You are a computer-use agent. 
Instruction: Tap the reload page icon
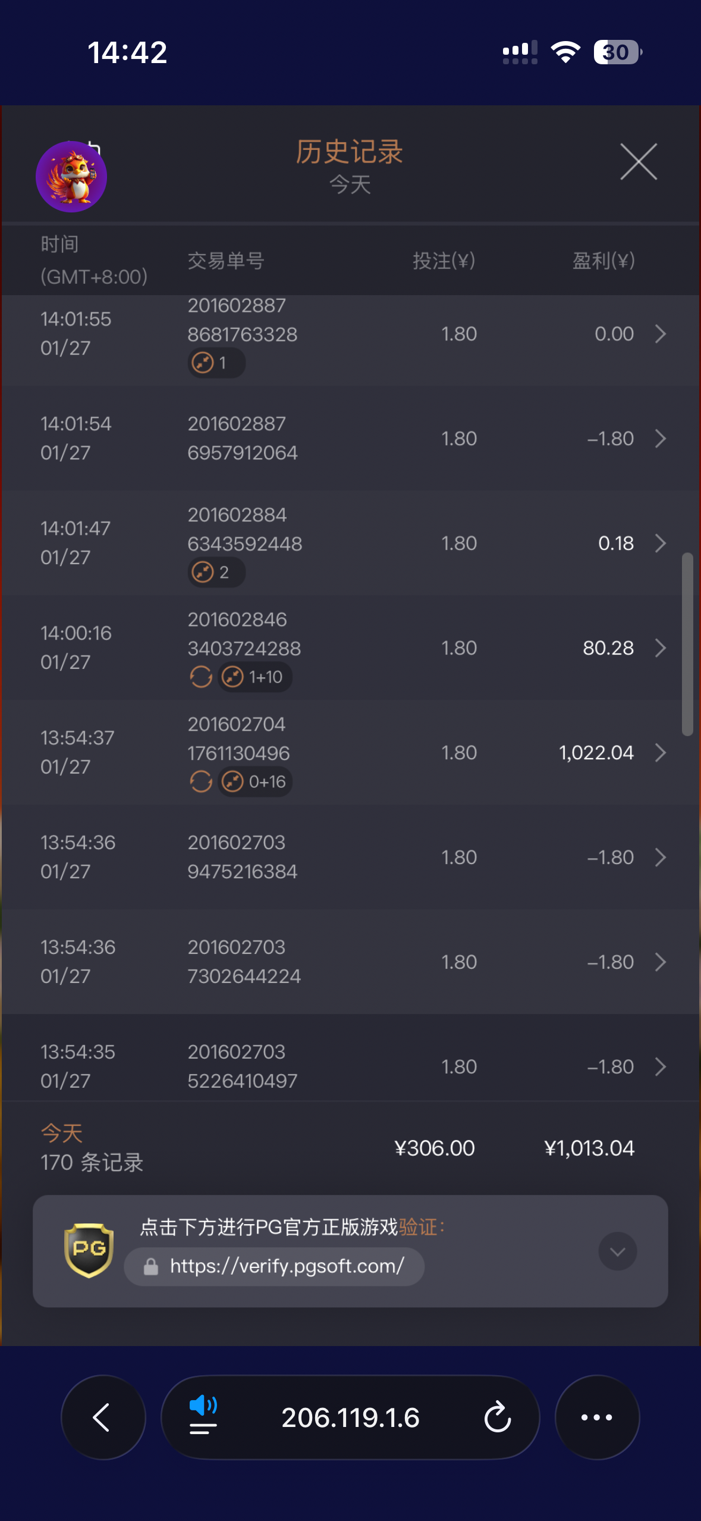tap(497, 1417)
